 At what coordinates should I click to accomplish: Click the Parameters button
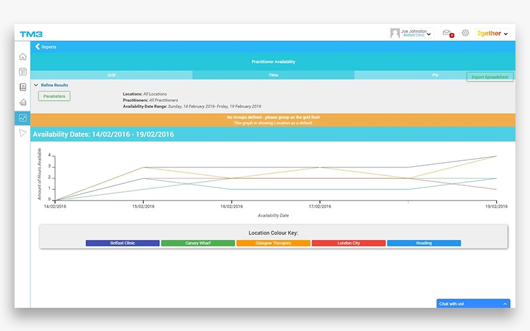(54, 96)
